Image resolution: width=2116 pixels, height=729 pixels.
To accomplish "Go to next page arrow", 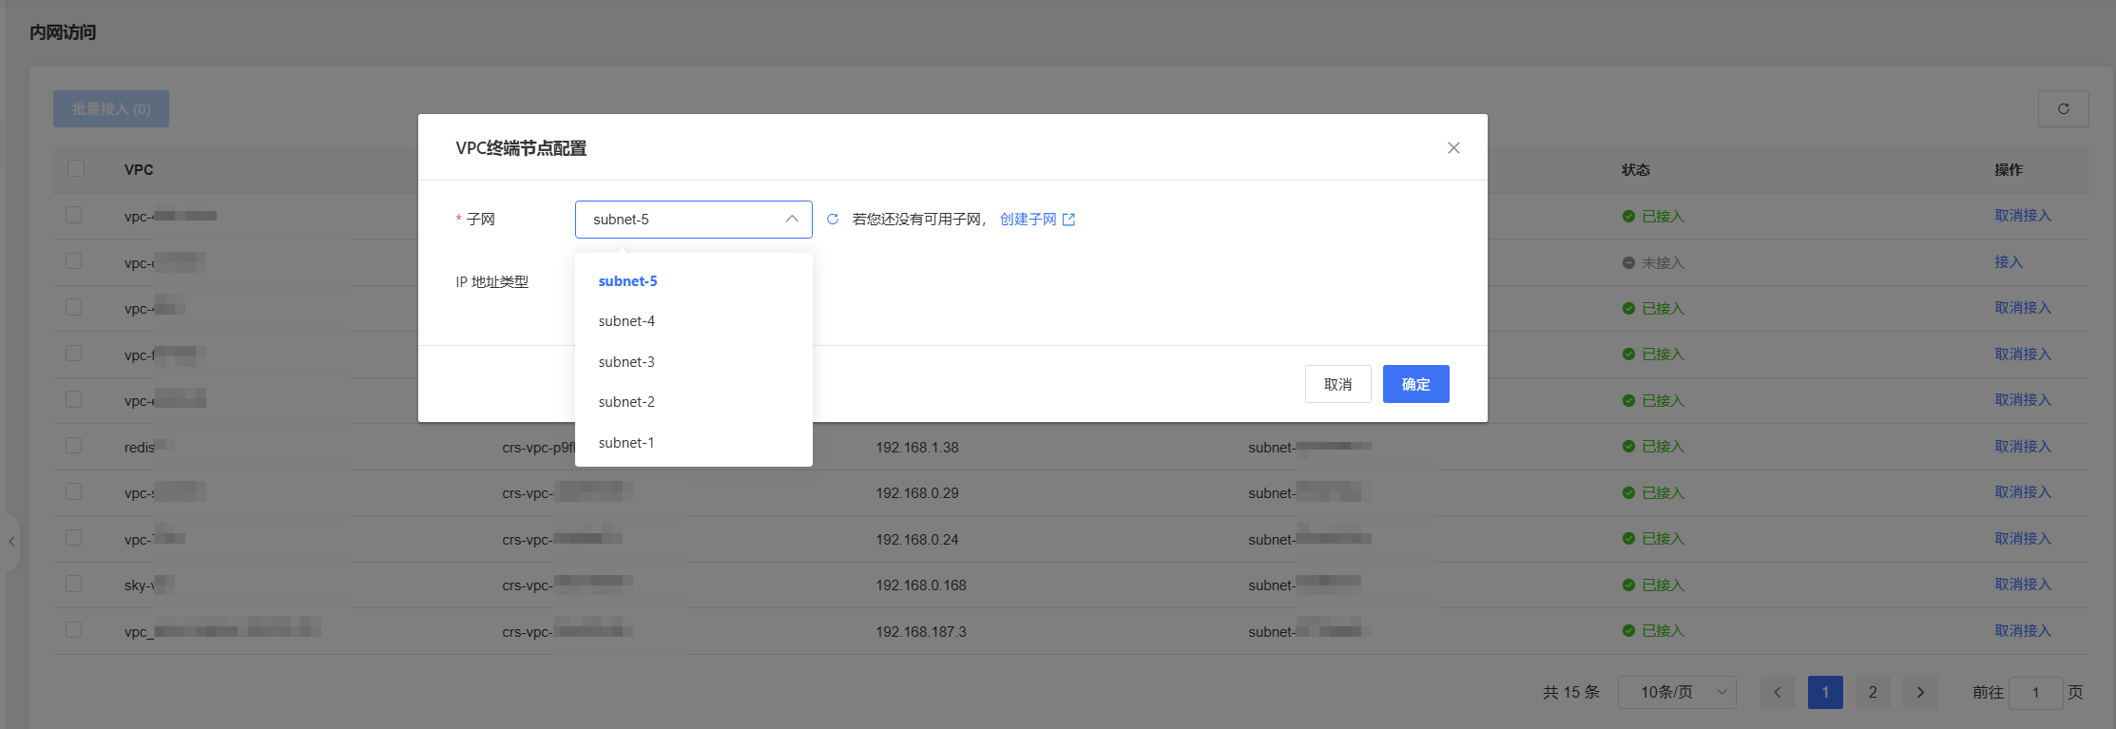I will [x=1920, y=692].
